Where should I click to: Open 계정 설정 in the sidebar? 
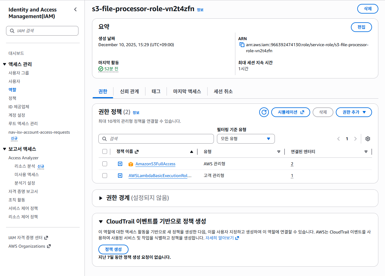pos(17,115)
